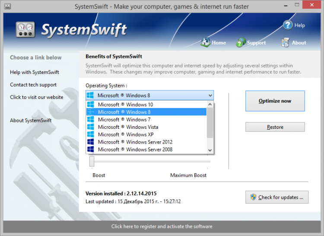This screenshot has height=236, width=324.
Task: Open Help with SystemSwift link
Action: 35,72
